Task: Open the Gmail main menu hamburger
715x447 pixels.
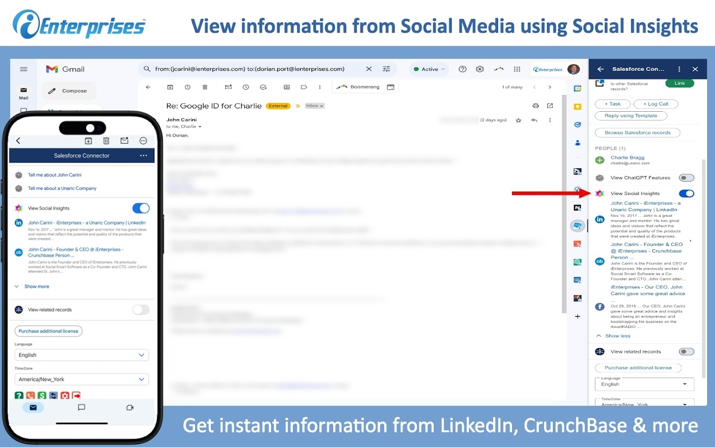Action: [23, 69]
